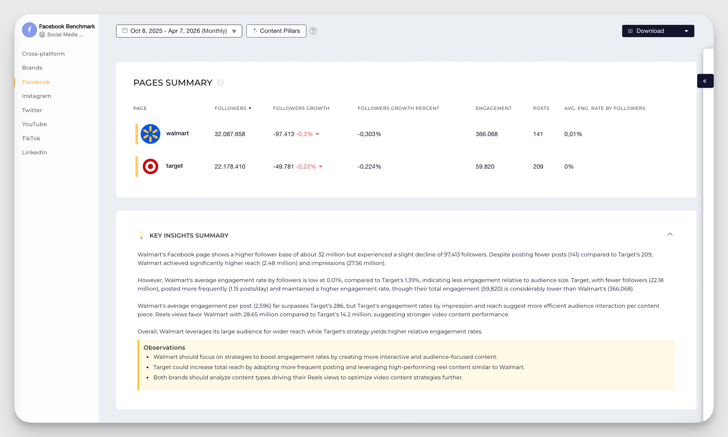This screenshot has width=728, height=437.
Task: Click the double-chevron collapse panel icon
Action: coord(705,81)
